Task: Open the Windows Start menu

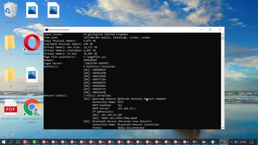Action: 4,142
